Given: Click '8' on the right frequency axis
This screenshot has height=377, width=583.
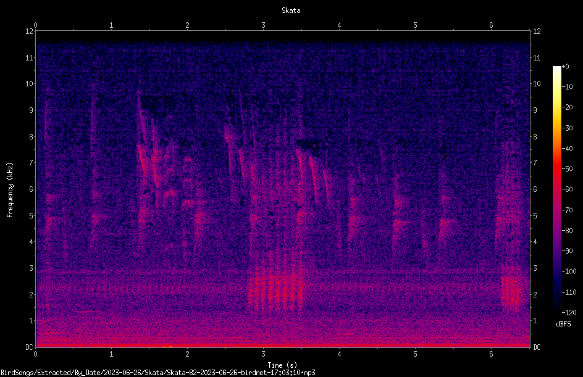Looking at the screenshot, I should tap(535, 137).
